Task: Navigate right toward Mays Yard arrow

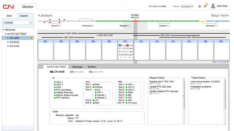Action: click(228, 15)
